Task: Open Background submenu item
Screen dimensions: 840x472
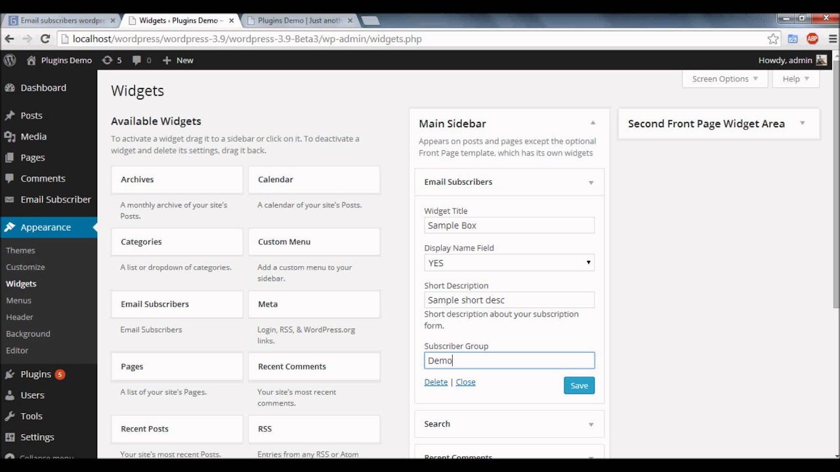Action: (x=28, y=334)
